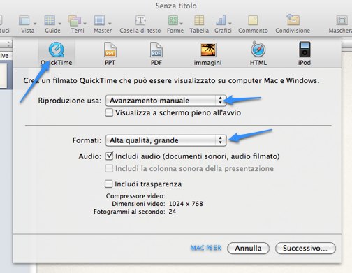Open the Temi themes icon

click(75, 20)
